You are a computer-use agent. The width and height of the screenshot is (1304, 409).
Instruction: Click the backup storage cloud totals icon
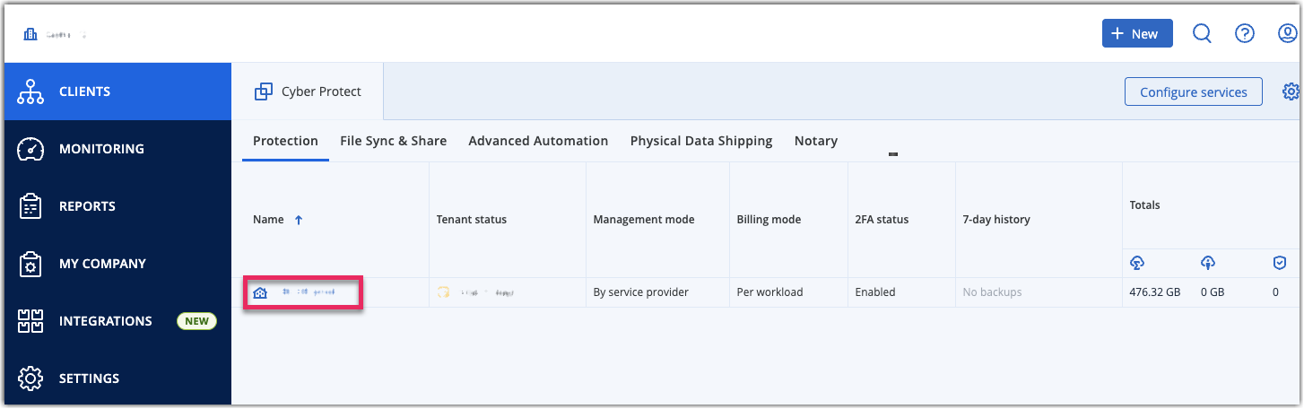point(1137,263)
